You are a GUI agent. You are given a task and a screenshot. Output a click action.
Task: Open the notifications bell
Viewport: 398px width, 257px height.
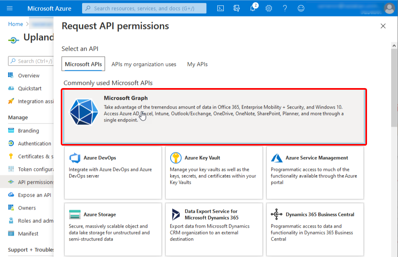pos(253,8)
